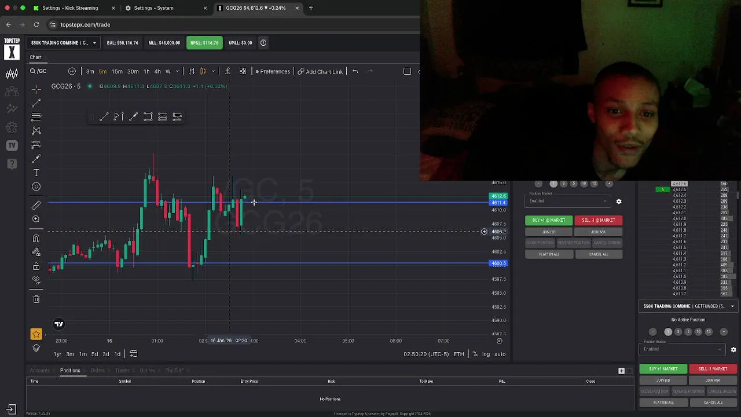The width and height of the screenshot is (741, 417).
Task: Open the Fibonacci/horizontal lines tool group
Action: point(36,117)
